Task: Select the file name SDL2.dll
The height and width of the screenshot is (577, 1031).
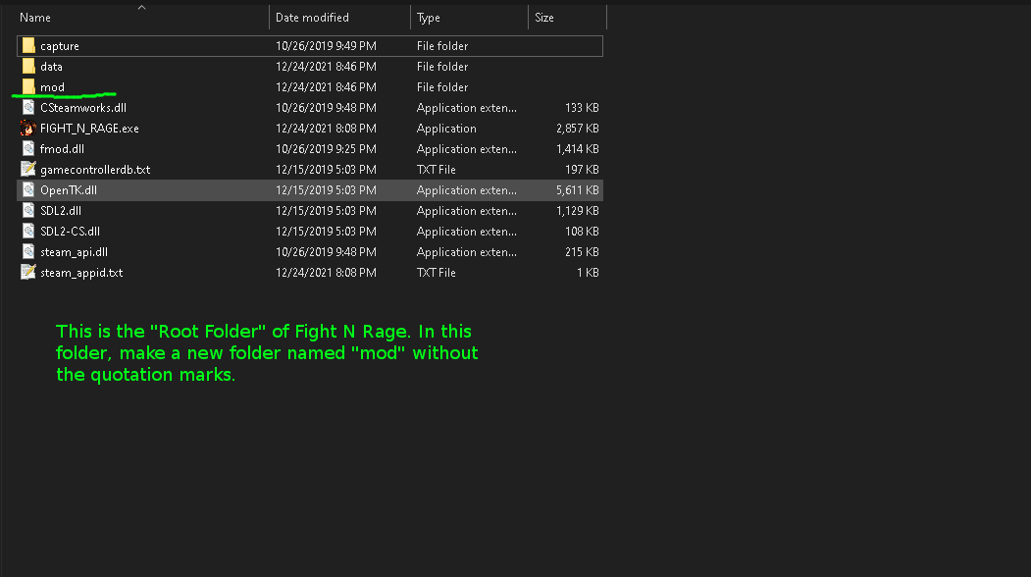Action: (61, 211)
